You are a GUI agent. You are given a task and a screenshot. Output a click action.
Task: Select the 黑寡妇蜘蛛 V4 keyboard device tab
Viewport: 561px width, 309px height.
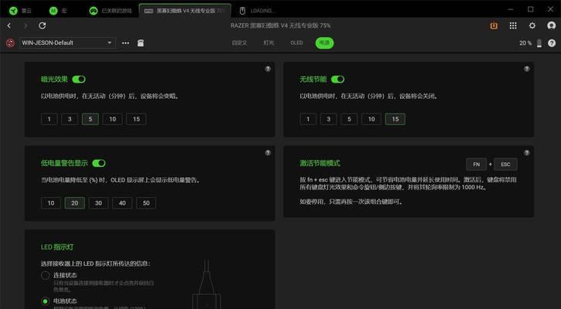click(184, 11)
